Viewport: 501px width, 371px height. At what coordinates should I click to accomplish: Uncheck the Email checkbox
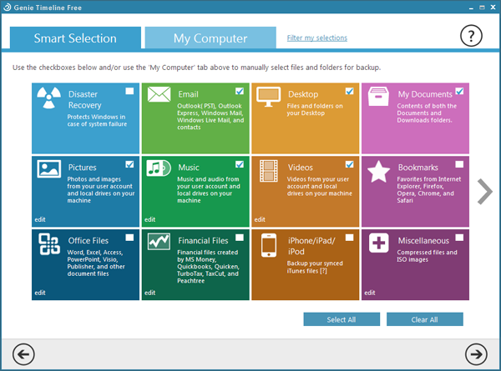tap(240, 91)
